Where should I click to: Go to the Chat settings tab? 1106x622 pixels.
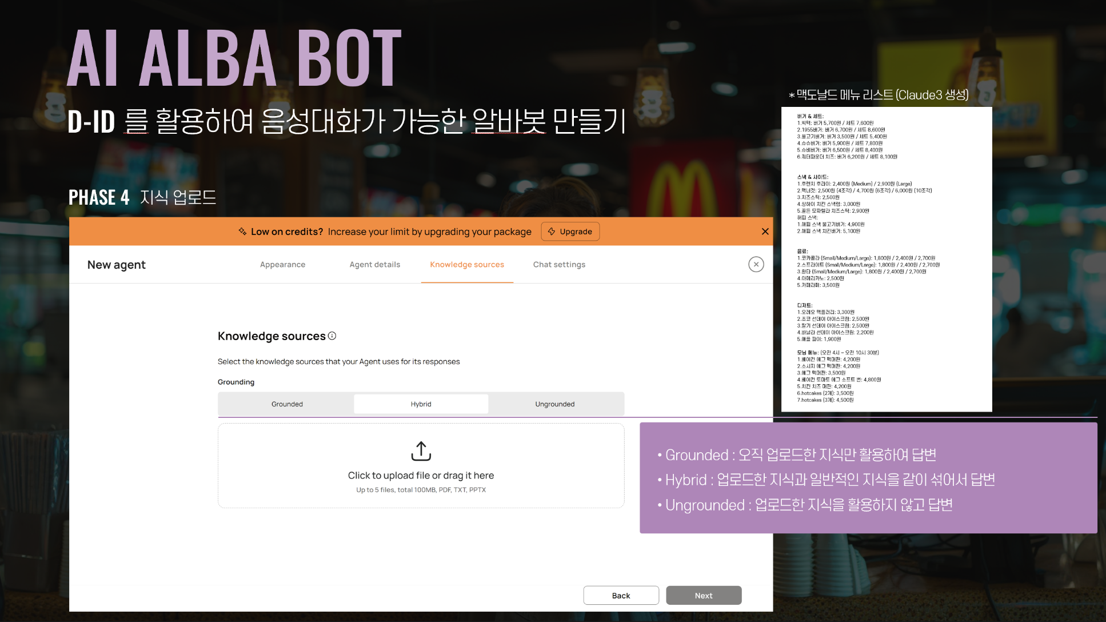[559, 265]
